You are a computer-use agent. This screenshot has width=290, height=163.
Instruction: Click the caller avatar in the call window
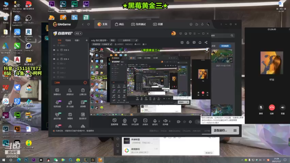tap(272, 63)
